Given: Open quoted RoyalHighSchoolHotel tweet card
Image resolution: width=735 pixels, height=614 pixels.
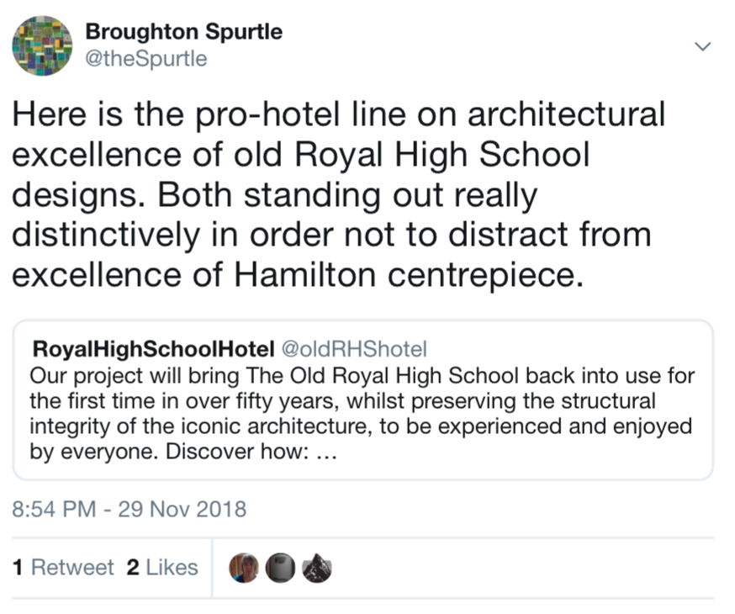Looking at the screenshot, I should [x=362, y=400].
